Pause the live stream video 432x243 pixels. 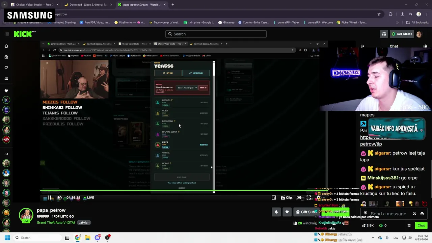coord(50,198)
